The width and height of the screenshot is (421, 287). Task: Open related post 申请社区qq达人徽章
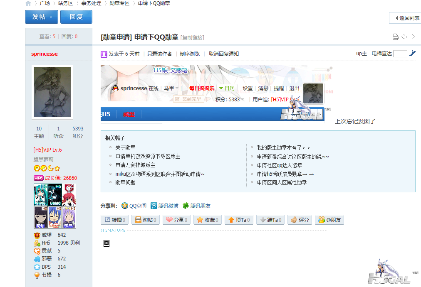[280, 165]
